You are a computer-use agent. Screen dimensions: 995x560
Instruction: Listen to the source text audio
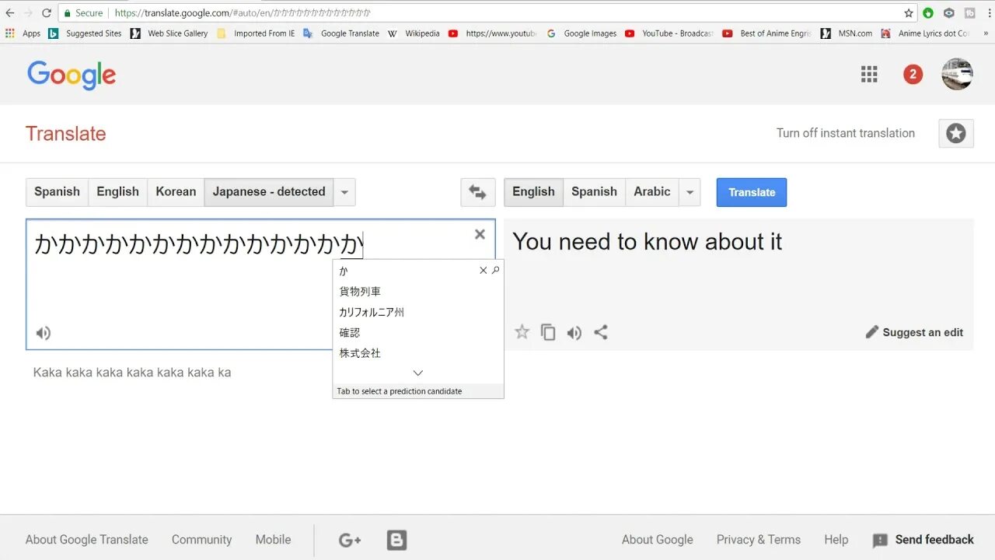coord(44,333)
